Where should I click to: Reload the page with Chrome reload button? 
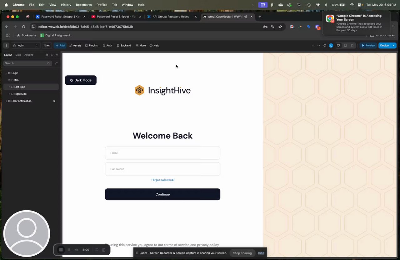23,27
